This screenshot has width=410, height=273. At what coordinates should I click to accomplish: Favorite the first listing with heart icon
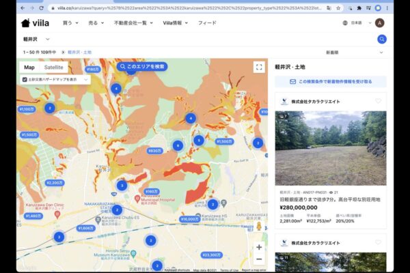(378, 101)
